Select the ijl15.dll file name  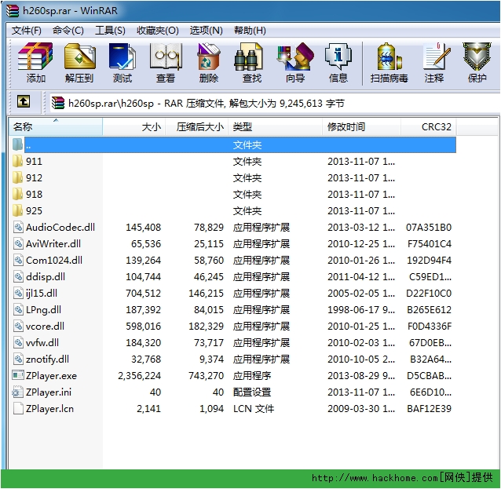click(42, 294)
